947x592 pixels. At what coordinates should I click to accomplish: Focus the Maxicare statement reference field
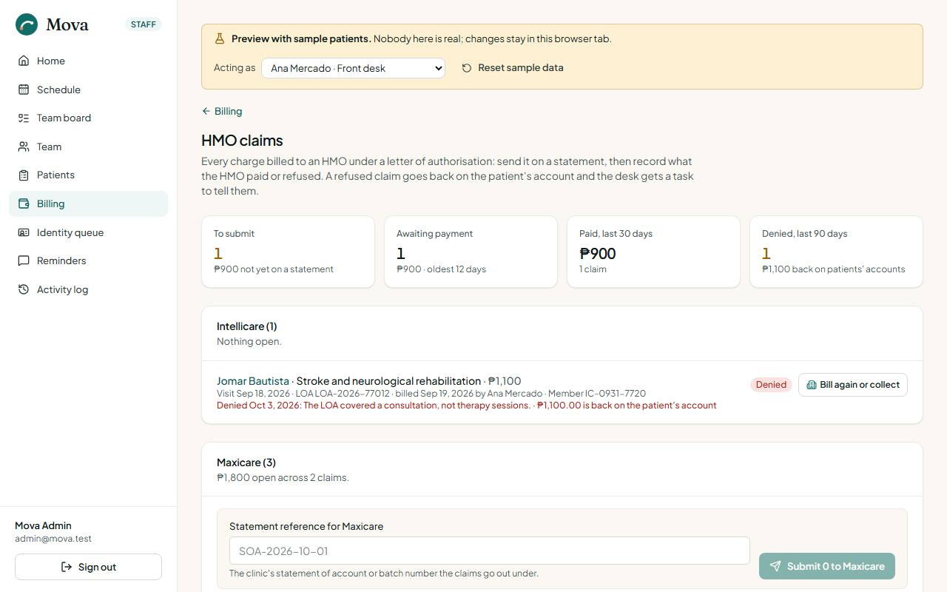coord(489,551)
